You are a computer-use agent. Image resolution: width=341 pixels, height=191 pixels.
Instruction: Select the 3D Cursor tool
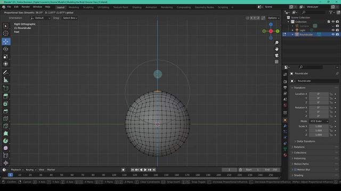point(6,33)
